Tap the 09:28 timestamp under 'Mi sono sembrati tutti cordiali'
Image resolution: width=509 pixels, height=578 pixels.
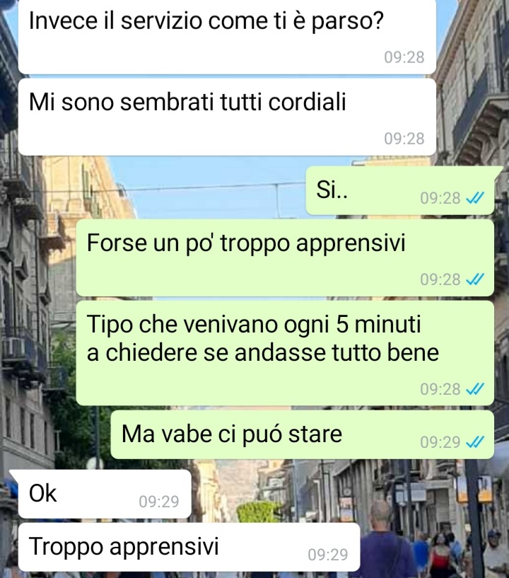click(x=404, y=139)
